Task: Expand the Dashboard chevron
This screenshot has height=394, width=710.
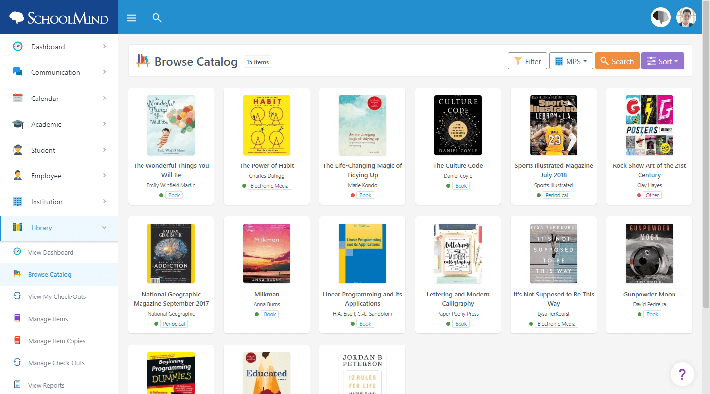Action: [x=104, y=46]
